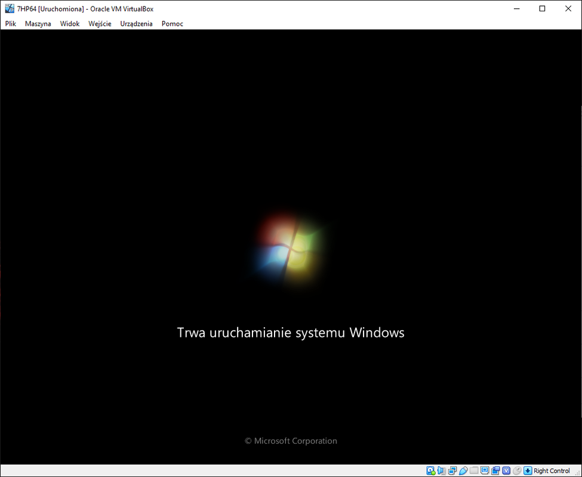Click the display settings status icon
The width and height of the screenshot is (582, 477).
485,470
